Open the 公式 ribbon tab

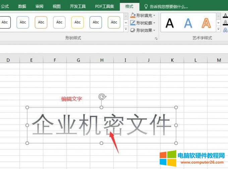[5, 6]
